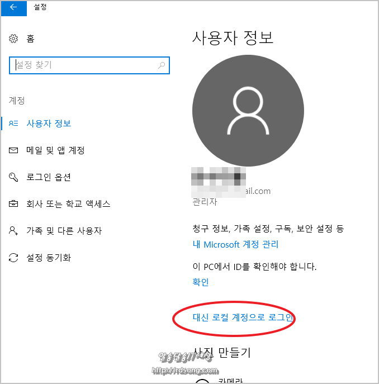The width and height of the screenshot is (379, 384).
Task: Open 회사 또는 학교 액세스 section
Action: pyautogui.click(x=68, y=204)
